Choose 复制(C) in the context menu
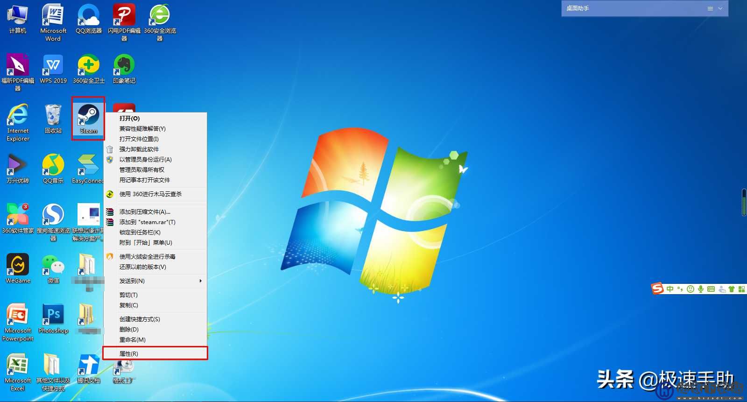The height and width of the screenshot is (402, 747). click(155, 305)
